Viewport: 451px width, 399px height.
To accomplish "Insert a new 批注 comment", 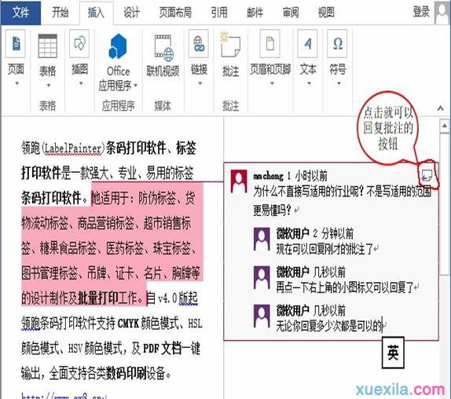I will point(230,55).
